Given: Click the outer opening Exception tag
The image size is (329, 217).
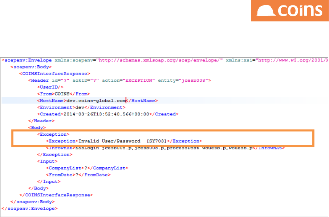Looking at the screenshot, I should coord(53,134).
